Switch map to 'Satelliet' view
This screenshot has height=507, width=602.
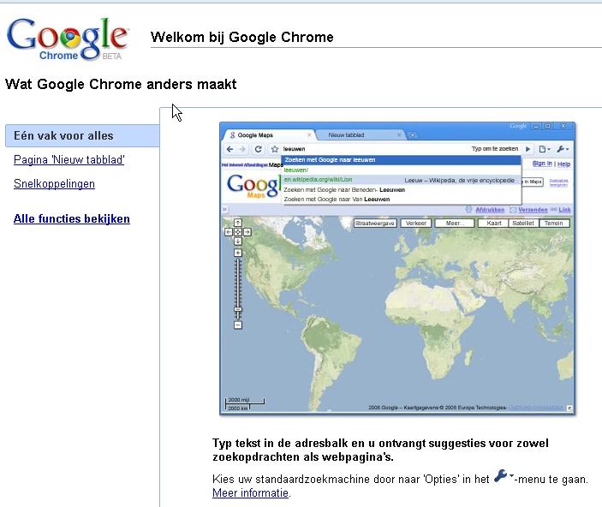[523, 224]
